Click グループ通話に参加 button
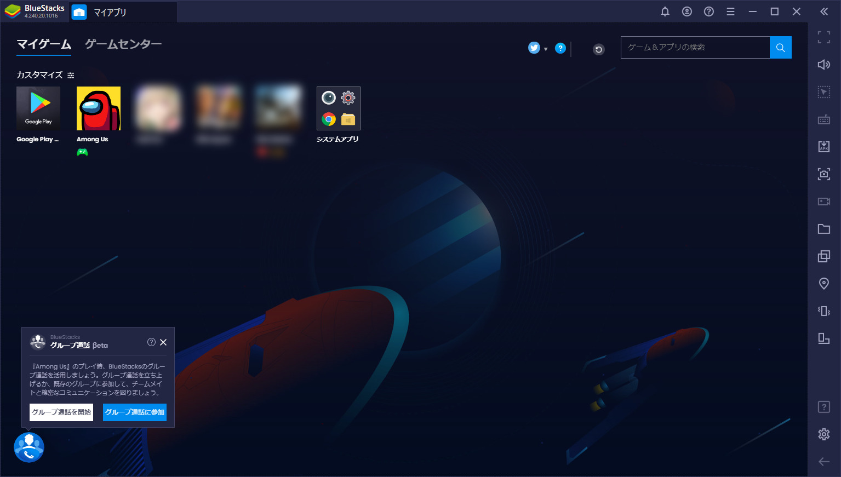 tap(135, 412)
